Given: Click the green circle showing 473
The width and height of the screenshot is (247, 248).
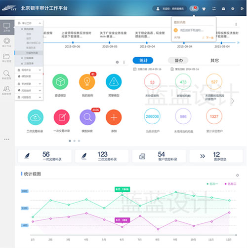Looking at the screenshot, I should 183,82.
